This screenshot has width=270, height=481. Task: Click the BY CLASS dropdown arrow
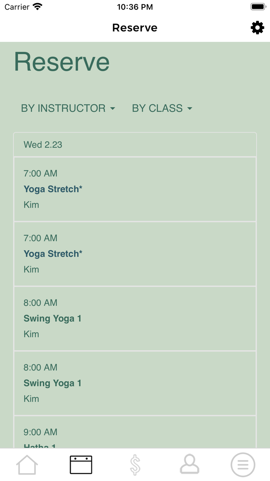click(190, 109)
